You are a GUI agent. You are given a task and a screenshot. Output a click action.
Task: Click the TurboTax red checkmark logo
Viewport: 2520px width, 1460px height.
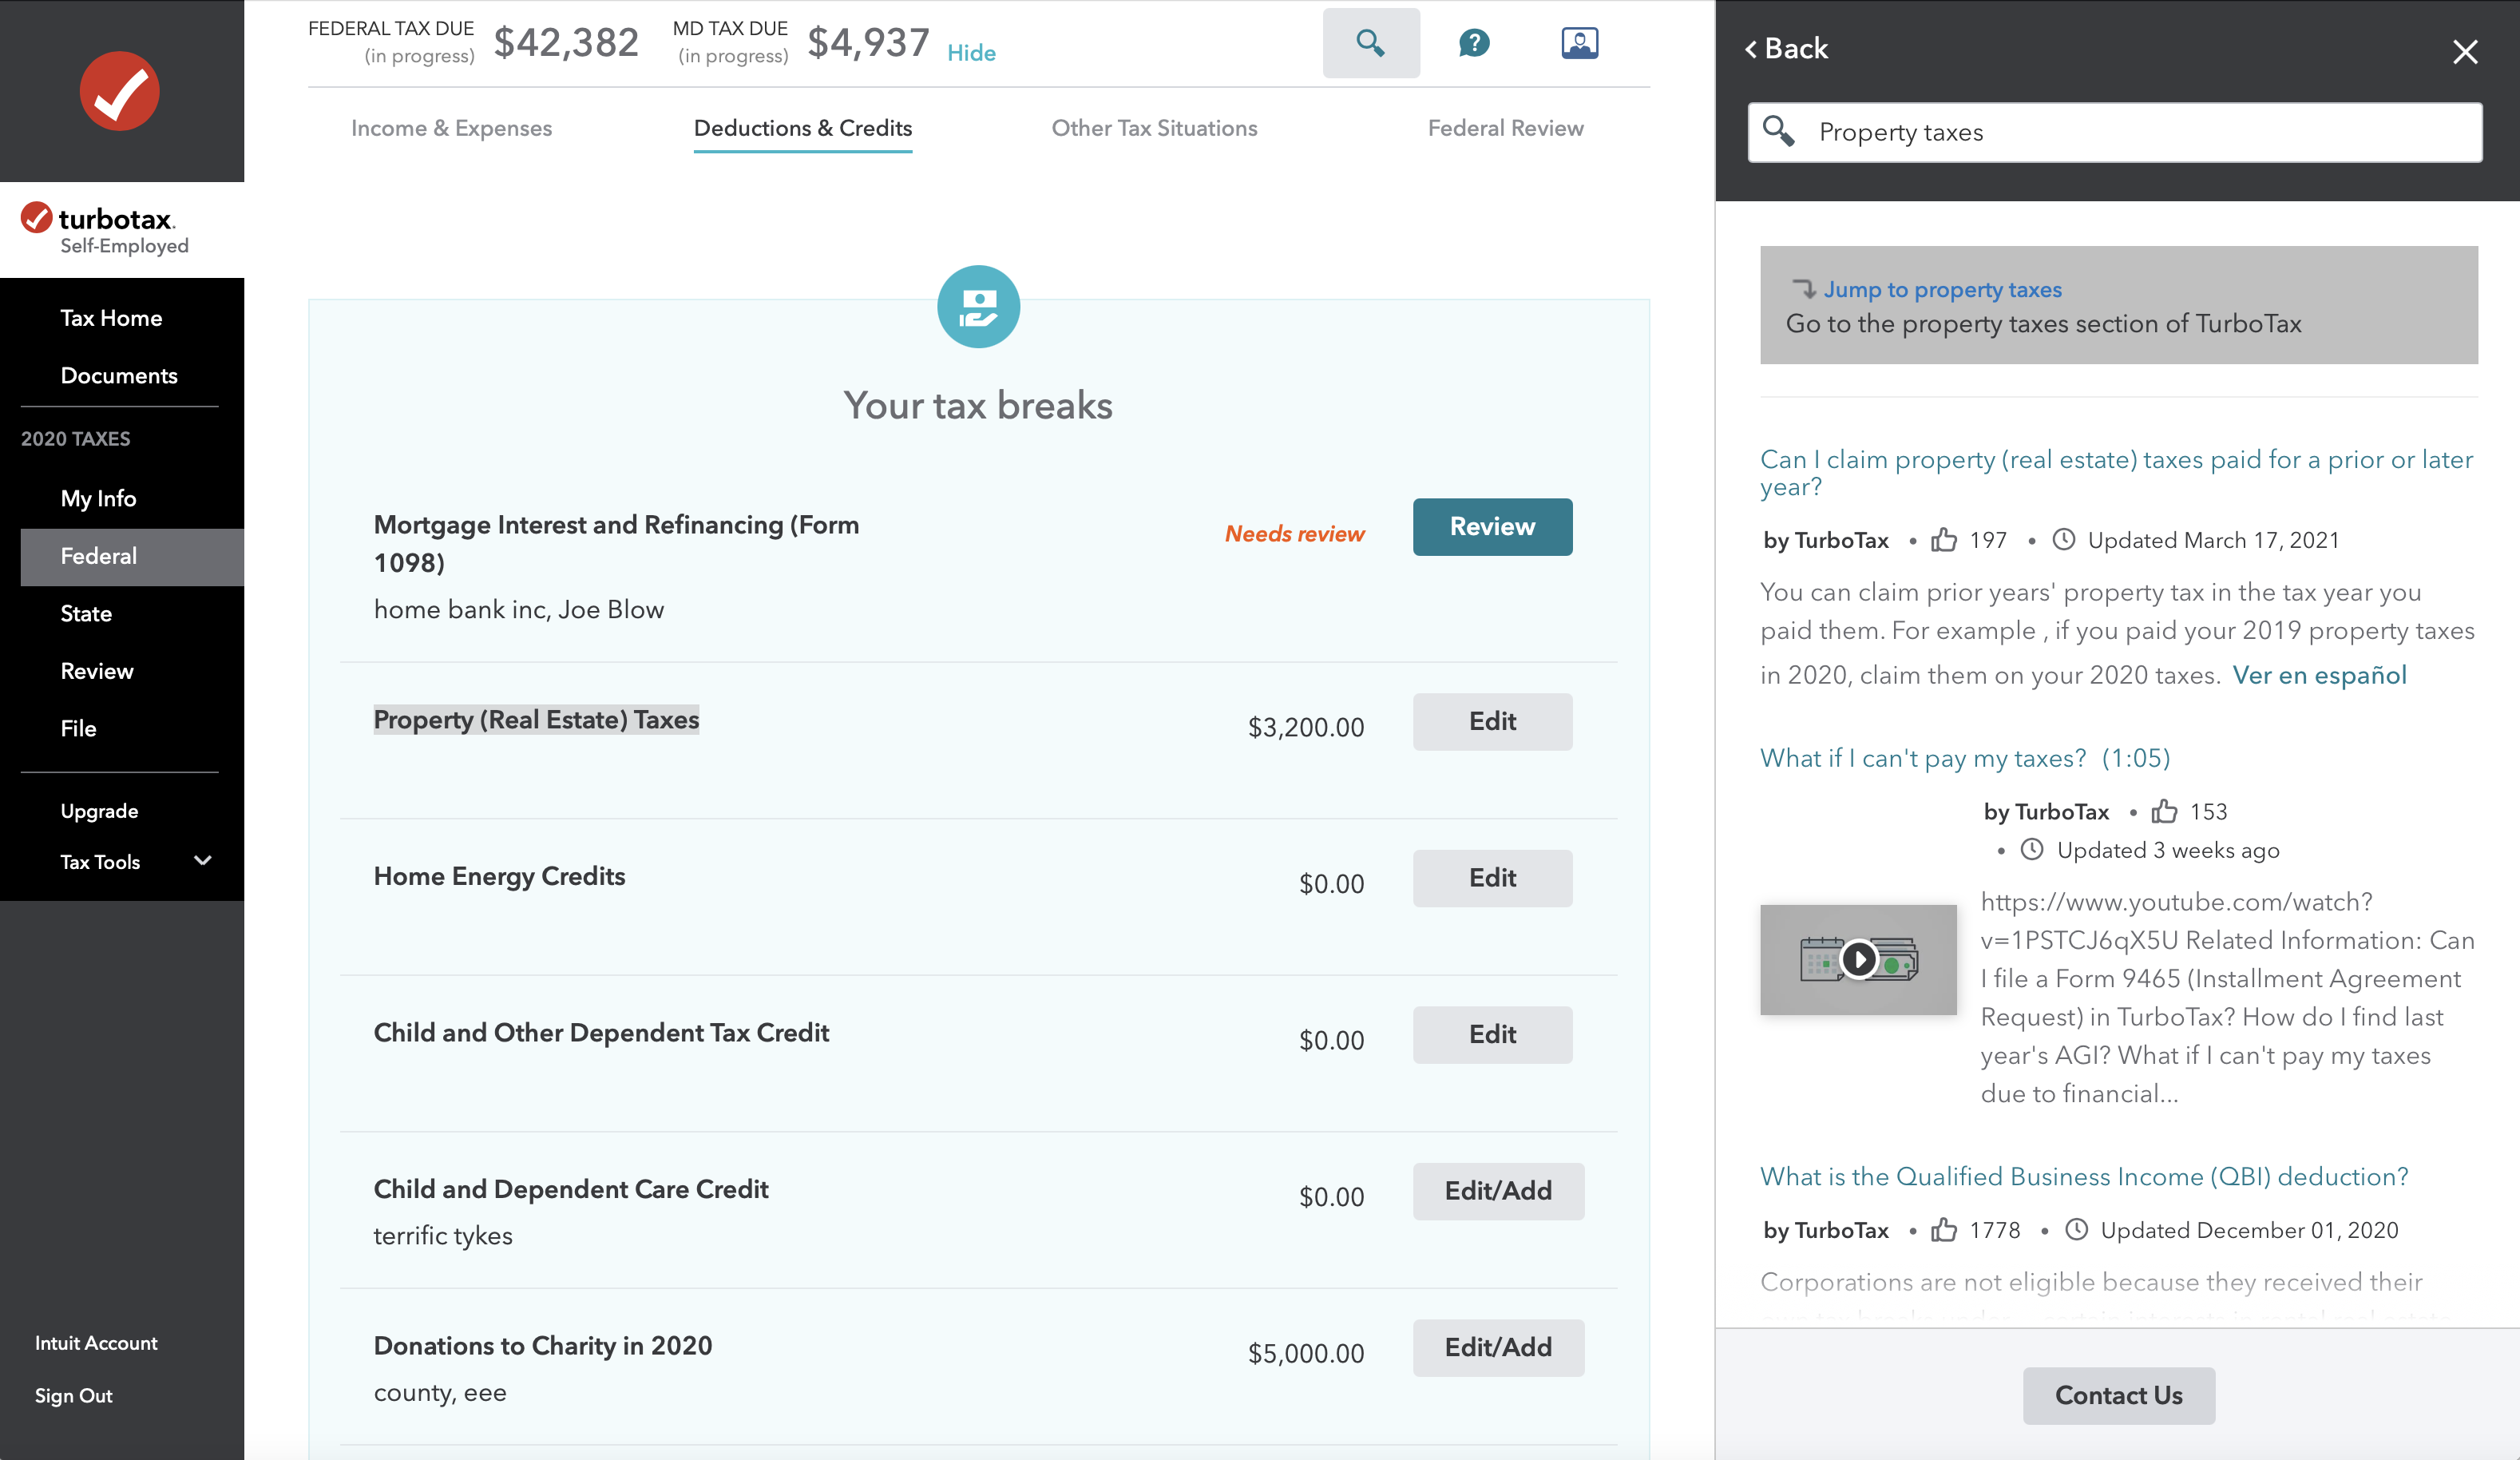(120, 91)
